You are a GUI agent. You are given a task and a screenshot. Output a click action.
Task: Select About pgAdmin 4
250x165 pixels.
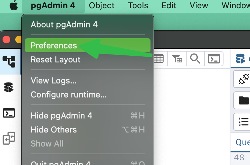click(x=88, y=25)
